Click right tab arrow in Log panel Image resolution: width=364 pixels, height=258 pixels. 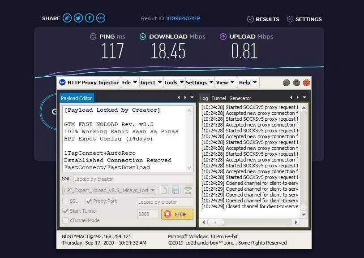[x=297, y=97]
